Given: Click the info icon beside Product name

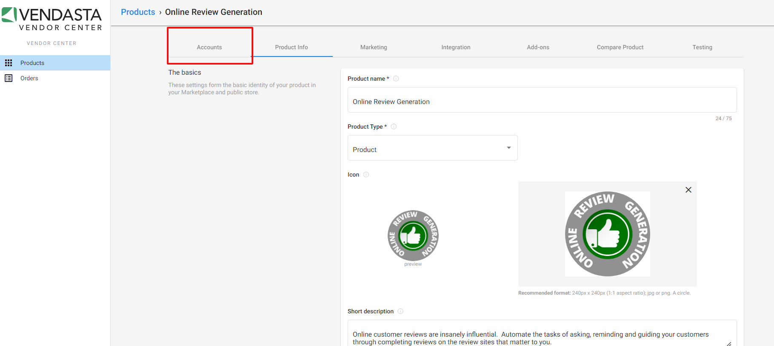Looking at the screenshot, I should click(x=396, y=79).
